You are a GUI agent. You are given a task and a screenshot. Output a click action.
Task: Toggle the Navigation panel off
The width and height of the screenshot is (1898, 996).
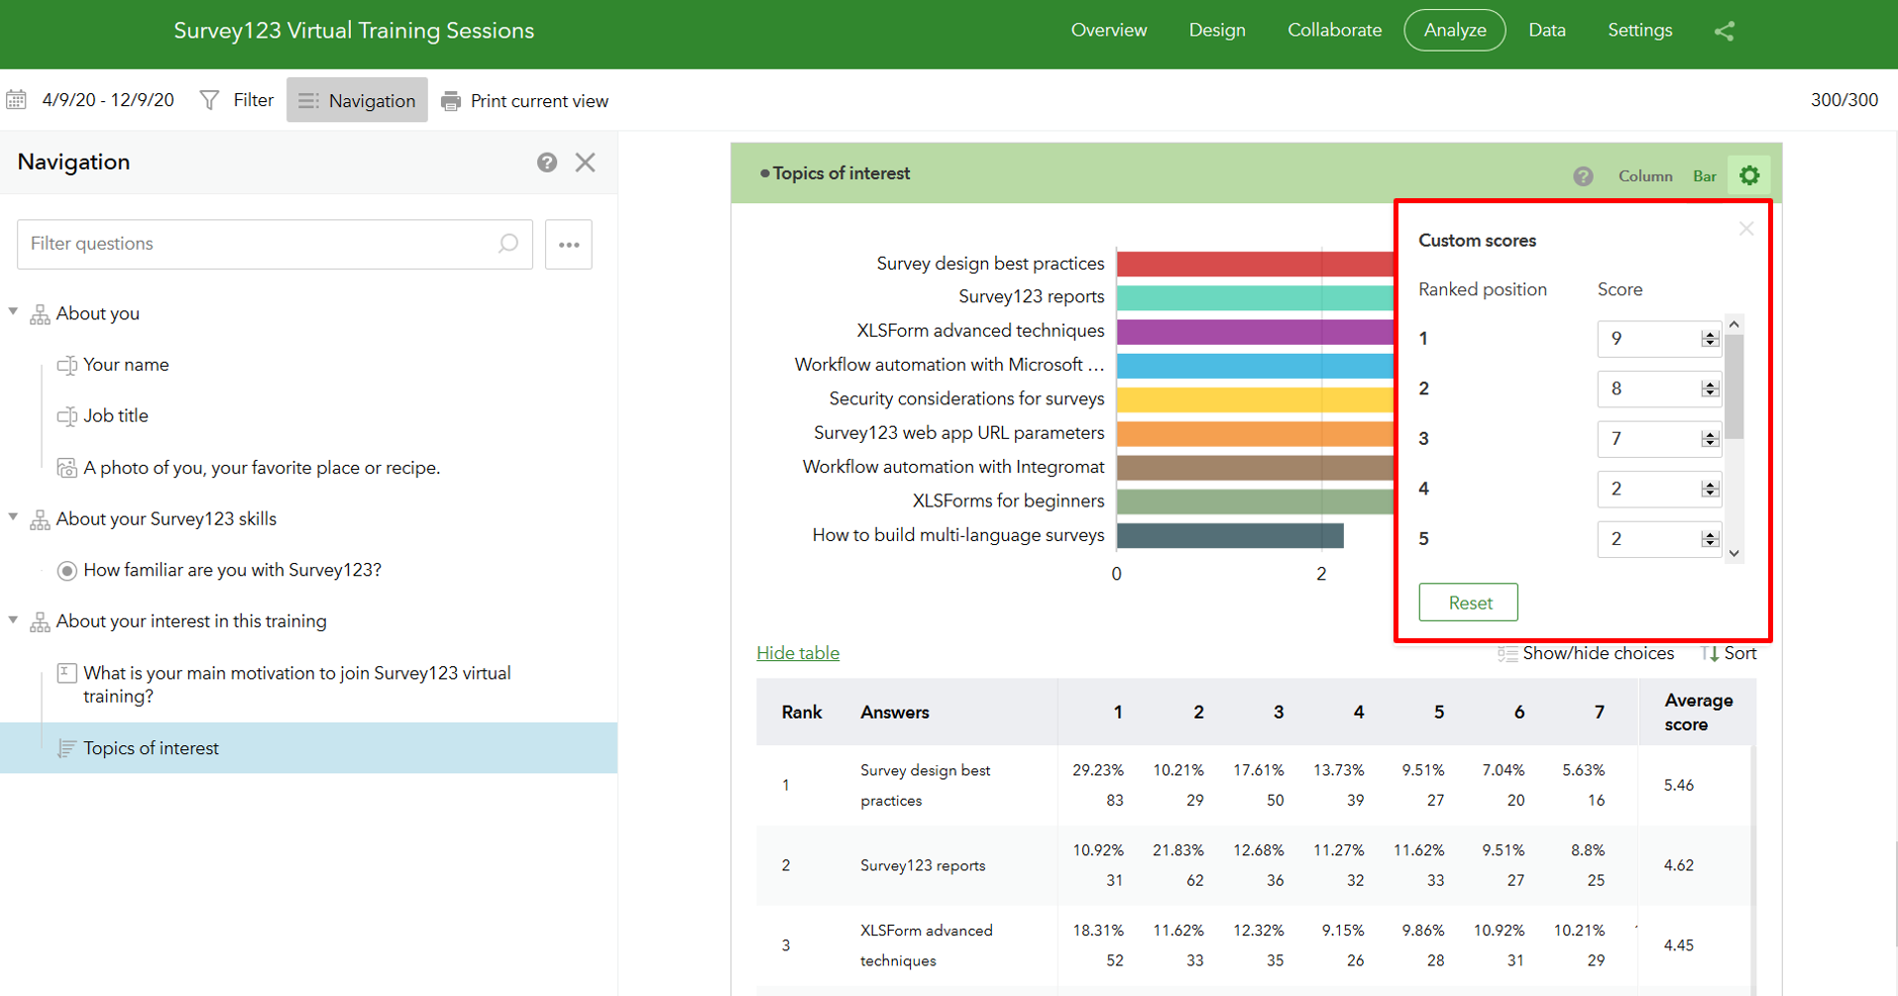coord(357,99)
